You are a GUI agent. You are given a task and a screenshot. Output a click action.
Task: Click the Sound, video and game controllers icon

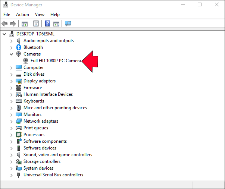pyautogui.click(x=19, y=155)
